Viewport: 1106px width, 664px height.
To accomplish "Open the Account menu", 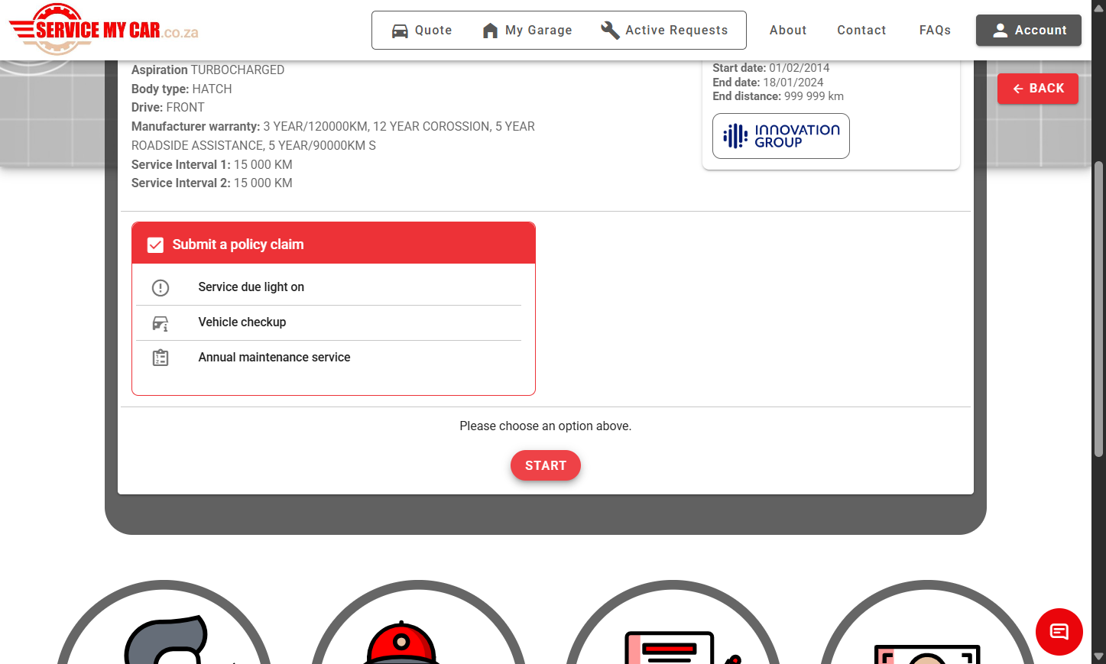I will 1029,31.
